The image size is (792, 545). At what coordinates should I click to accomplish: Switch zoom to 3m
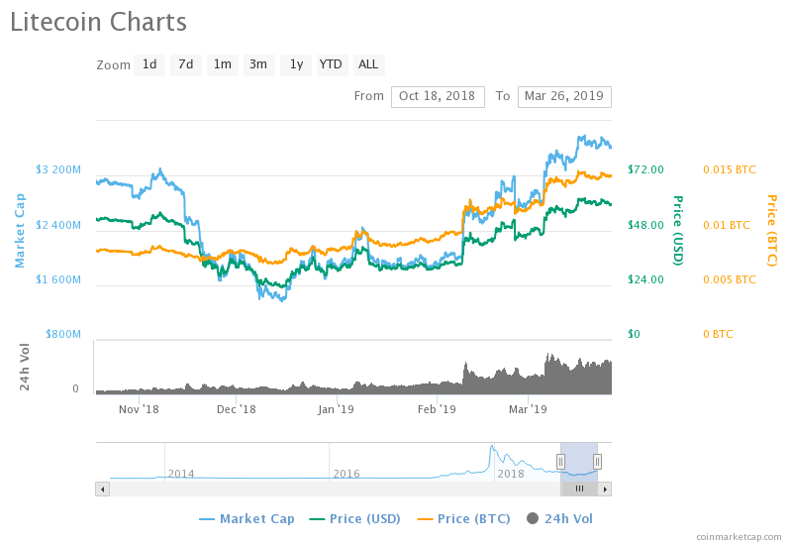tap(258, 64)
